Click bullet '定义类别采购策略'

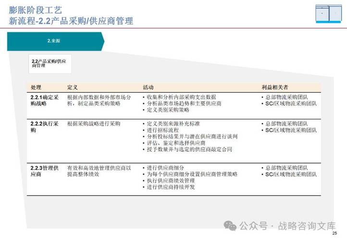(168, 110)
